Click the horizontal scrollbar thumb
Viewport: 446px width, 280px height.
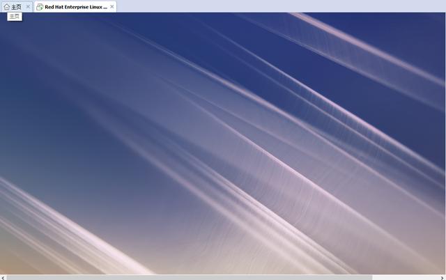pyautogui.click(x=190, y=277)
